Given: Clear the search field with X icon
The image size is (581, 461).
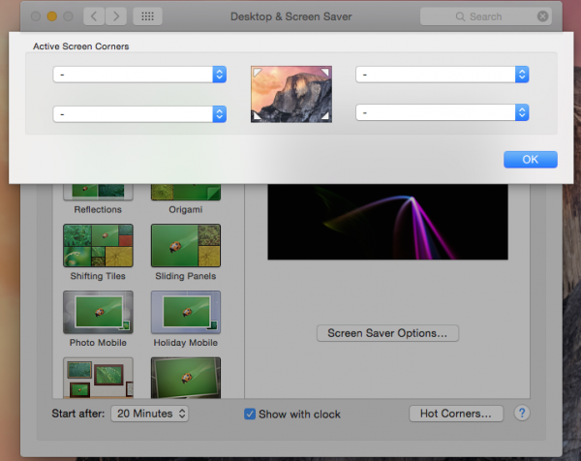Looking at the screenshot, I should point(542,16).
